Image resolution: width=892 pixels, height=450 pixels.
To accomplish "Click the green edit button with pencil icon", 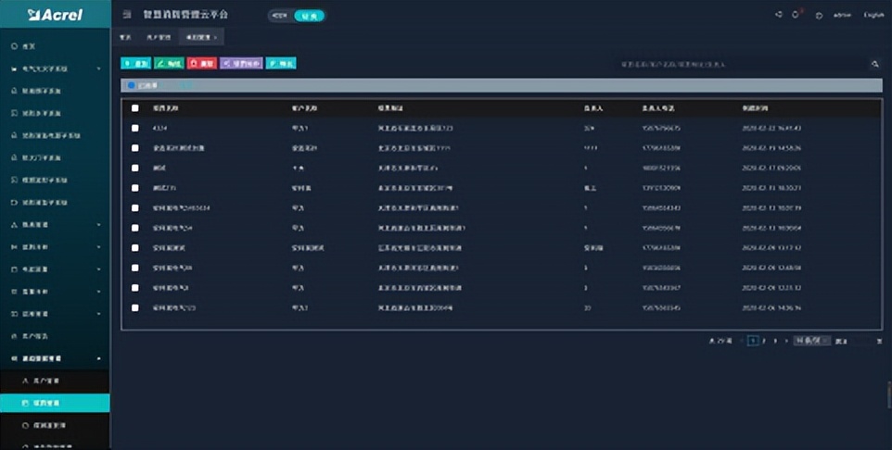I will coord(169,64).
